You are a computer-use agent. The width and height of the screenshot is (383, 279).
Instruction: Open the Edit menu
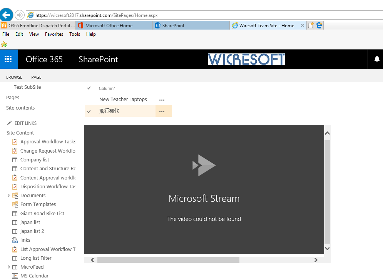pyautogui.click(x=19, y=34)
